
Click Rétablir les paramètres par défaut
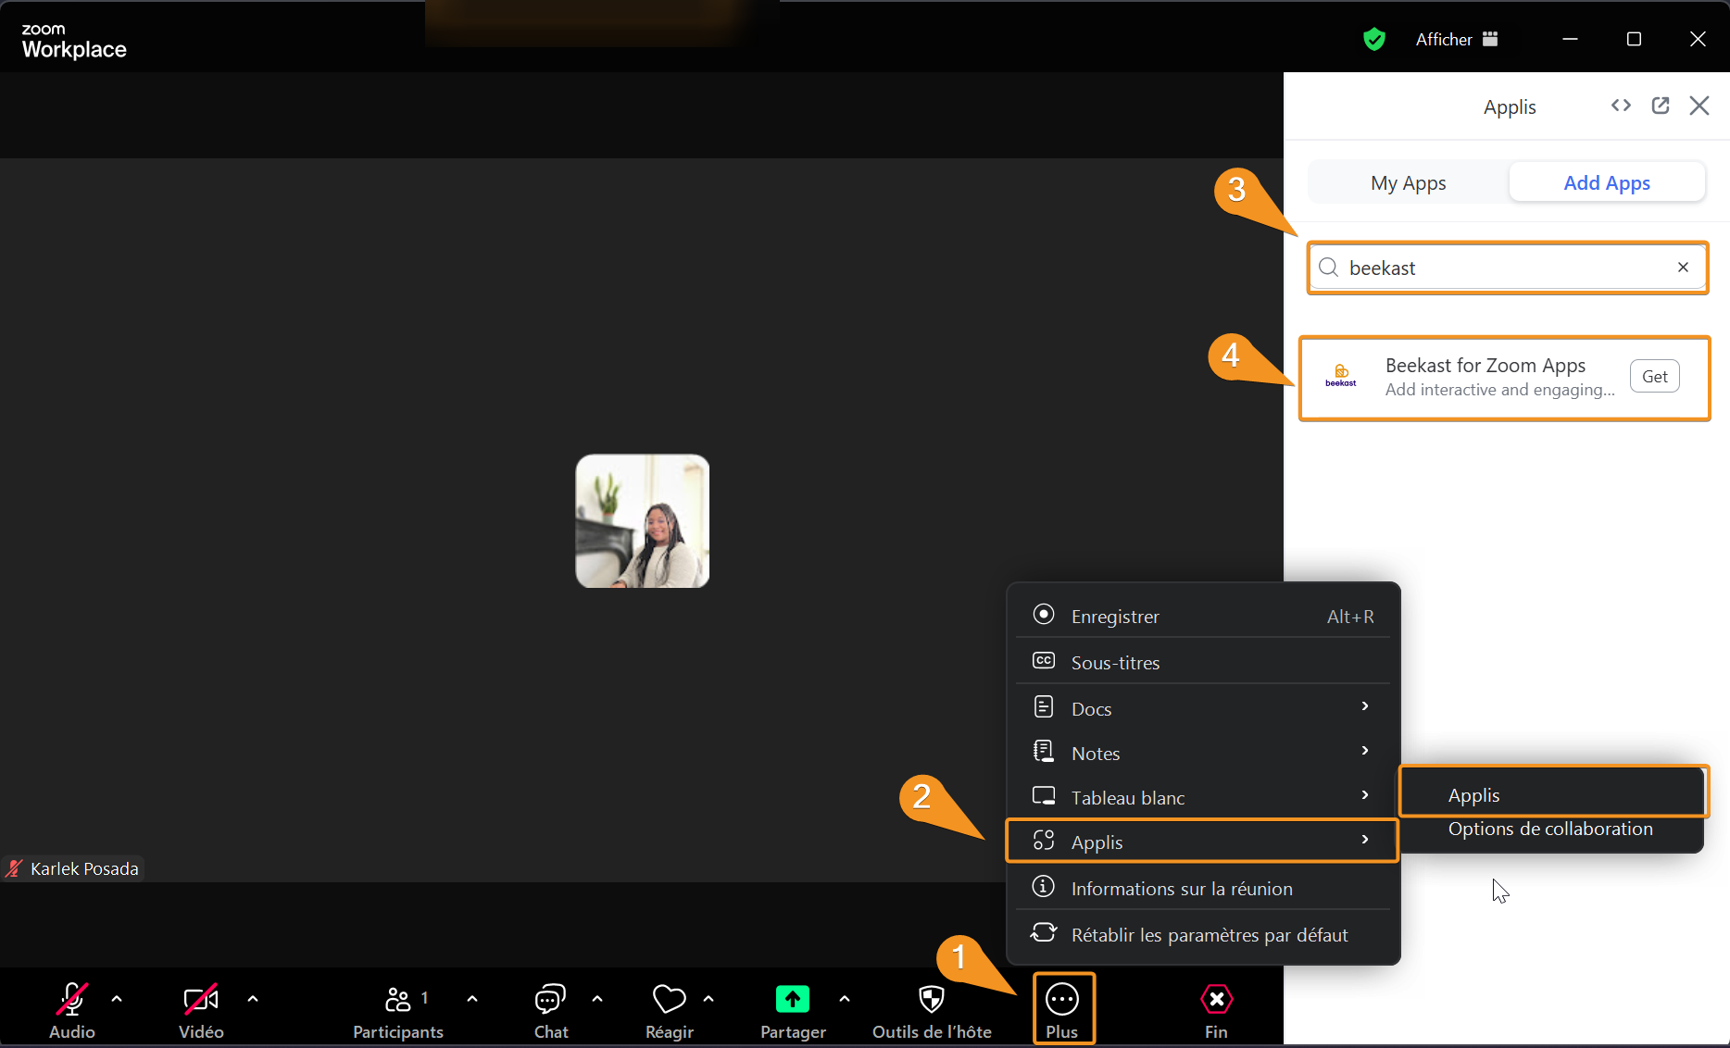click(1203, 934)
